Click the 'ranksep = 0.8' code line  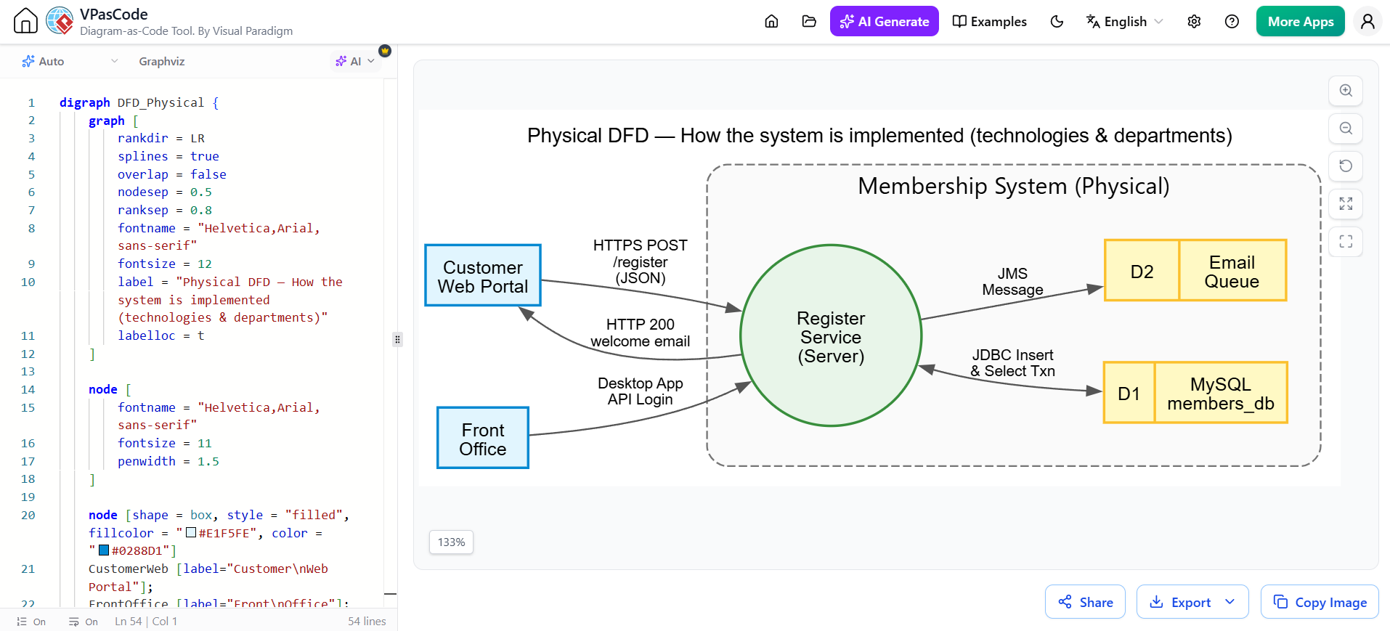pos(165,210)
